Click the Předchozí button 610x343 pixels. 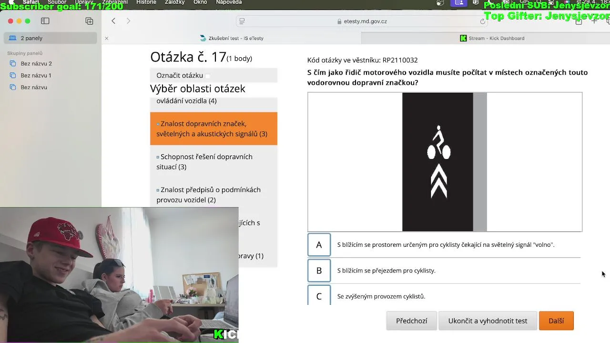coord(411,321)
